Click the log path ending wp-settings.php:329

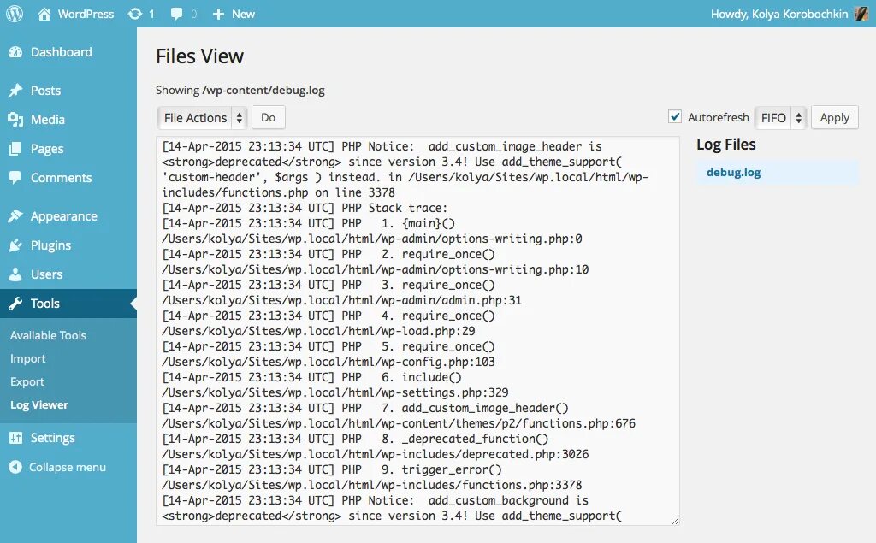pos(334,392)
